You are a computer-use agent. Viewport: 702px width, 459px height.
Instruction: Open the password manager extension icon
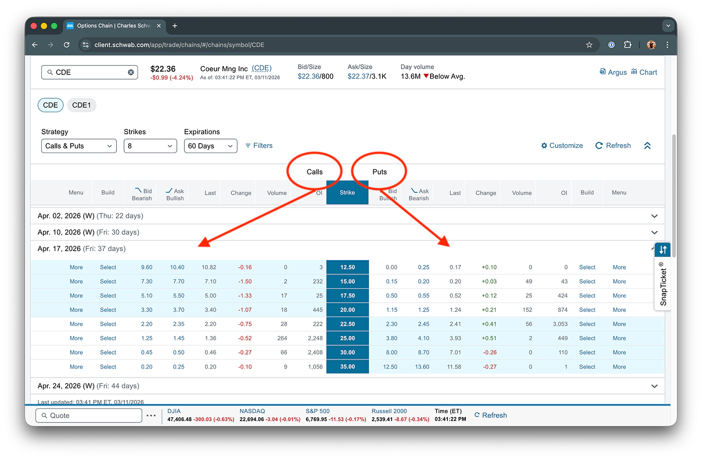[611, 45]
